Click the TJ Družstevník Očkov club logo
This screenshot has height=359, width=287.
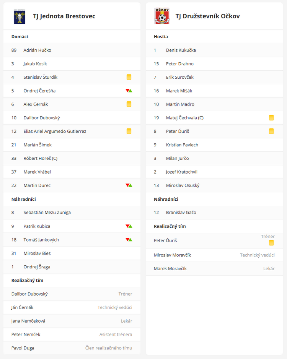click(x=161, y=16)
